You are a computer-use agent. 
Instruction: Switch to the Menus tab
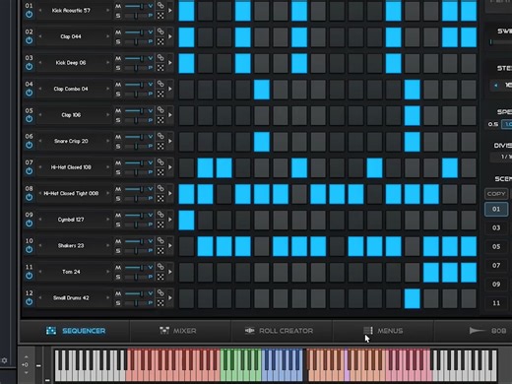point(383,331)
